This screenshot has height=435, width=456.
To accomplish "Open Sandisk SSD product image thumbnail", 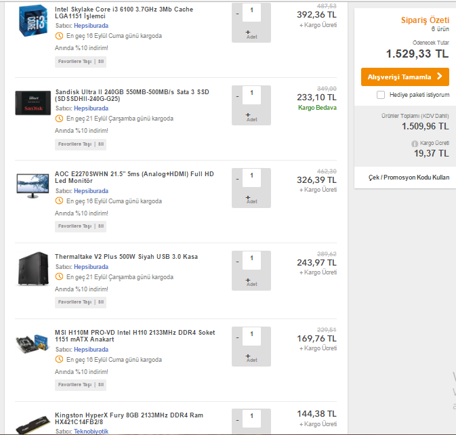I will (33, 102).
